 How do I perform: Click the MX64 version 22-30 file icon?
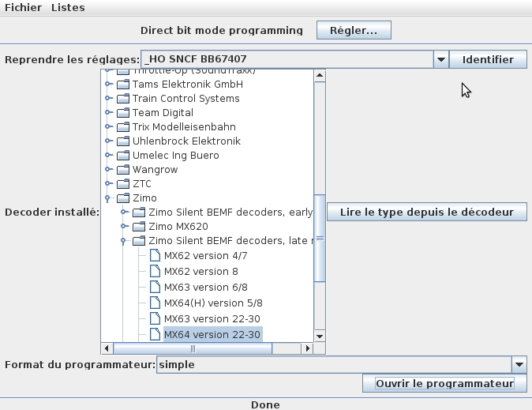[155, 334]
